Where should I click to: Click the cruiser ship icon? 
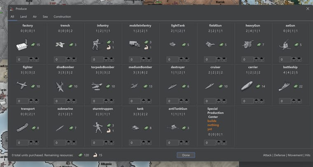coord(210,86)
